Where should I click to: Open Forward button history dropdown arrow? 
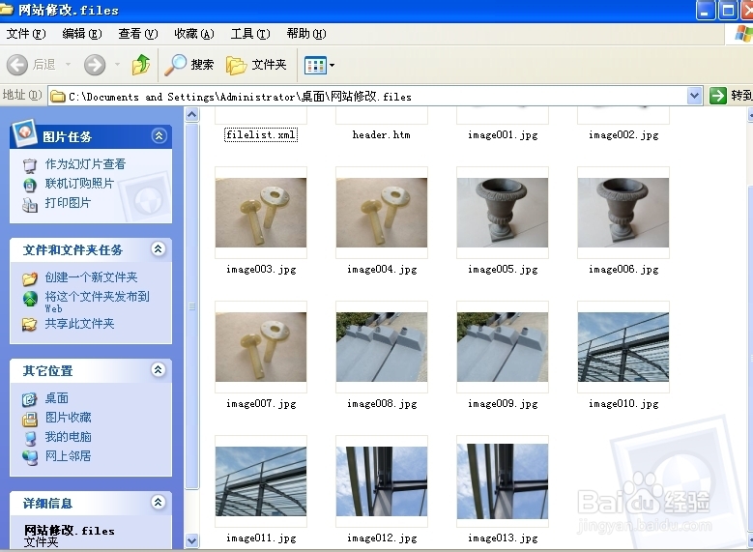tap(117, 64)
